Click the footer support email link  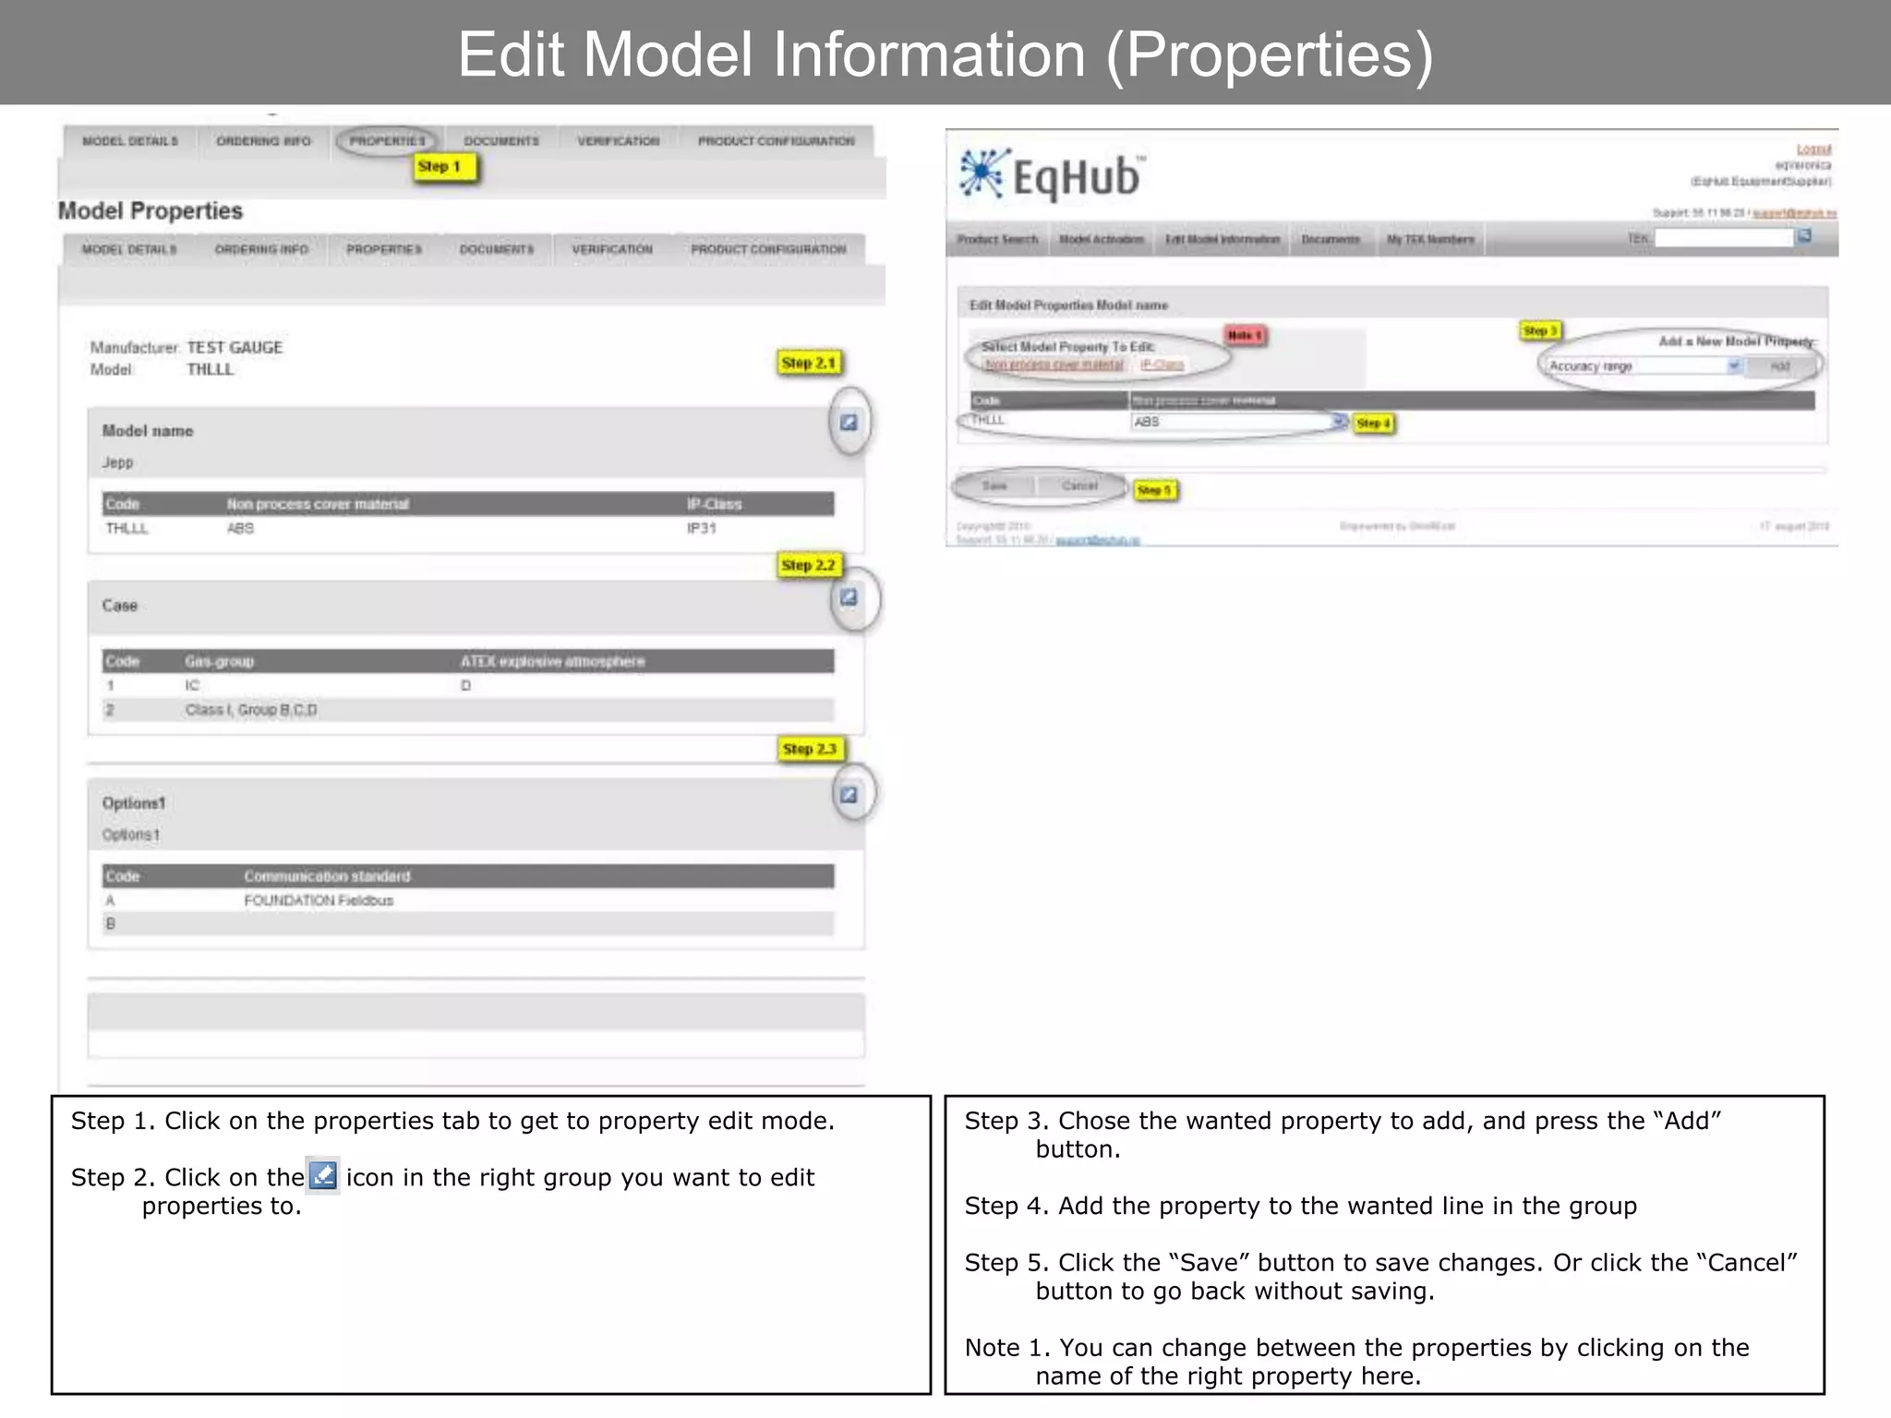tap(1097, 540)
